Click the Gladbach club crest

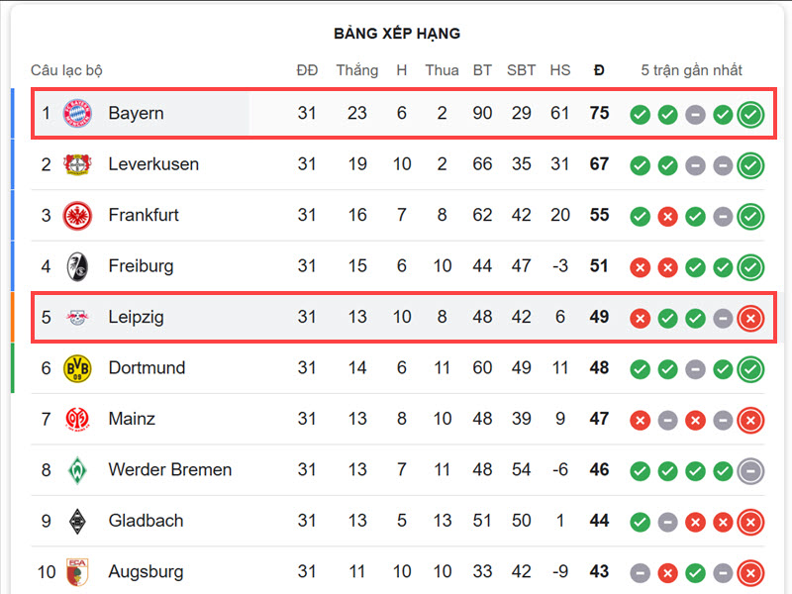point(77,522)
